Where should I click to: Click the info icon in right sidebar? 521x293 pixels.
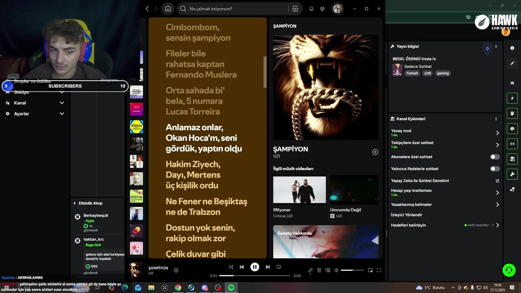[x=512, y=48]
